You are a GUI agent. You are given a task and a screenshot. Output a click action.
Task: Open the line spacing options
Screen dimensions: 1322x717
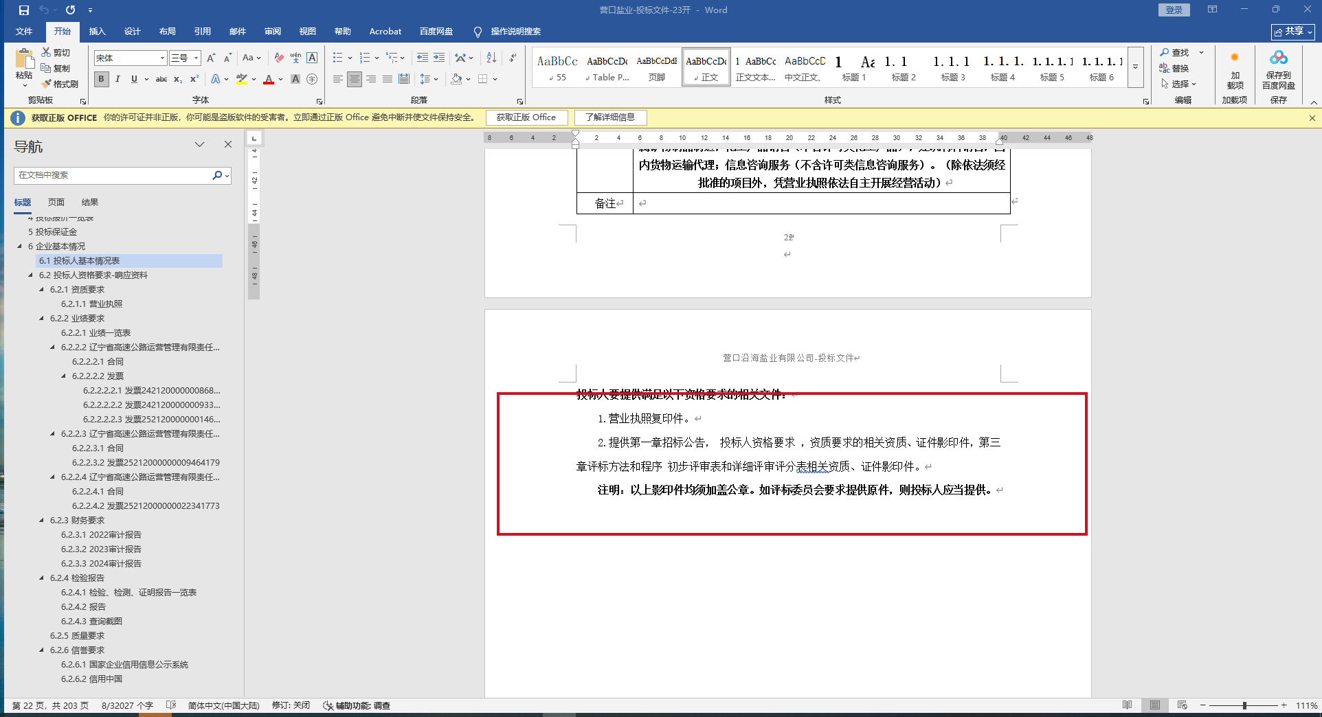pyautogui.click(x=425, y=79)
